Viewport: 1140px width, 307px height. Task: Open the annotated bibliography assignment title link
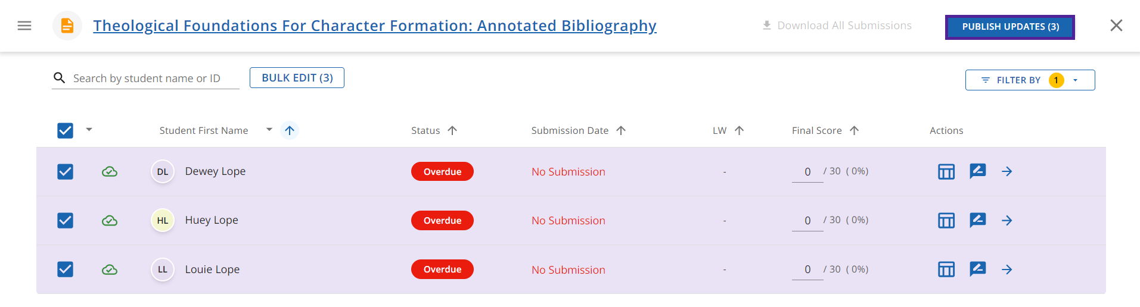click(x=375, y=26)
